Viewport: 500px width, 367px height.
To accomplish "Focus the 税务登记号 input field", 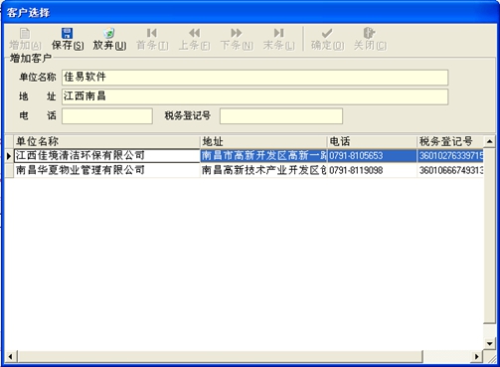I will [281, 116].
